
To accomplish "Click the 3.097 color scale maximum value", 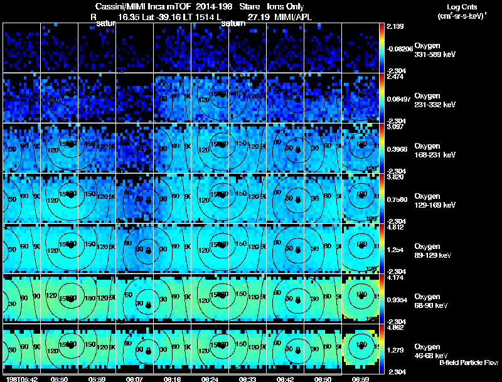I will click(395, 127).
